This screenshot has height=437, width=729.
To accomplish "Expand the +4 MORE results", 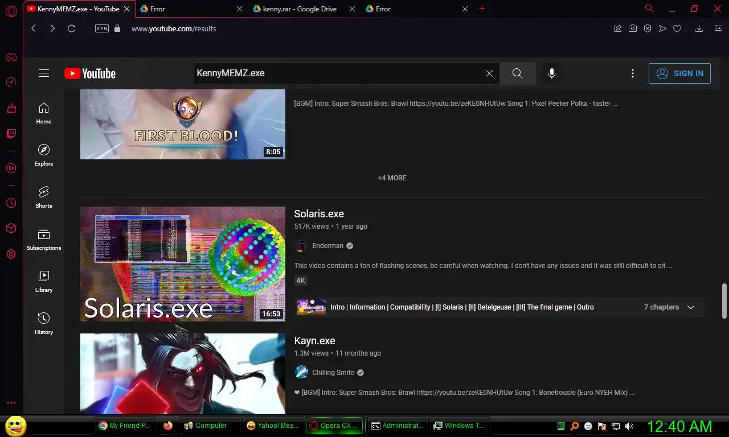I will coord(392,178).
